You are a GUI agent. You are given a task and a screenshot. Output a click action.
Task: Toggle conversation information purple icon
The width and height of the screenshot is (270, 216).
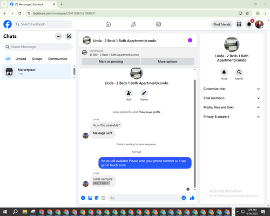[x=190, y=40]
